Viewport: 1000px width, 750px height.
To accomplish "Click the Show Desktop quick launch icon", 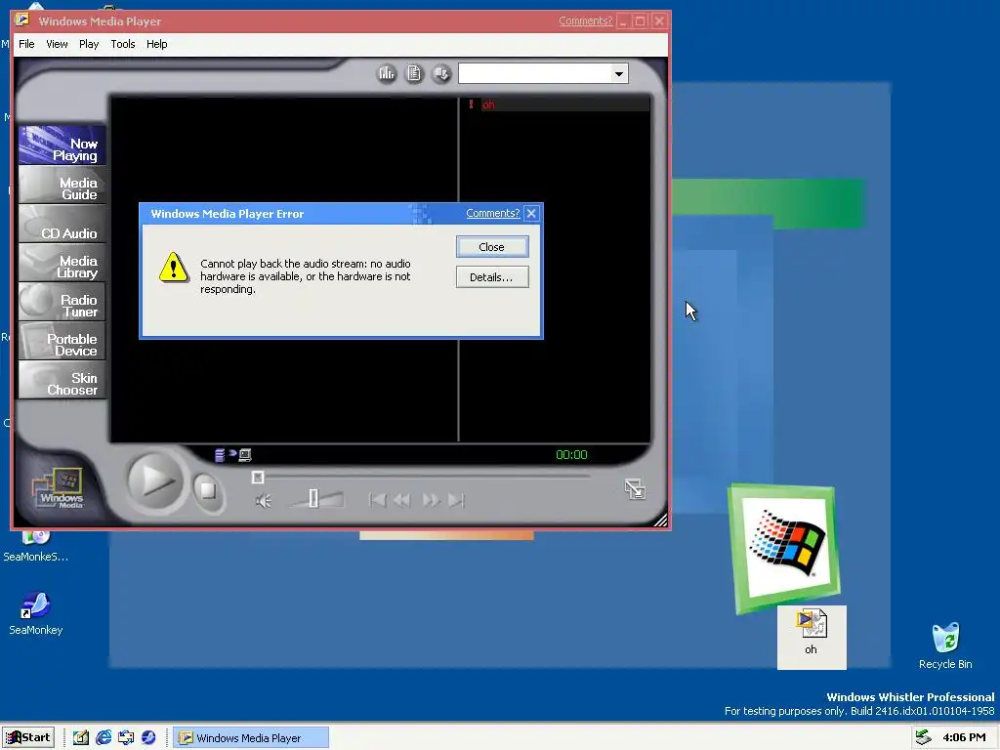I will point(80,738).
